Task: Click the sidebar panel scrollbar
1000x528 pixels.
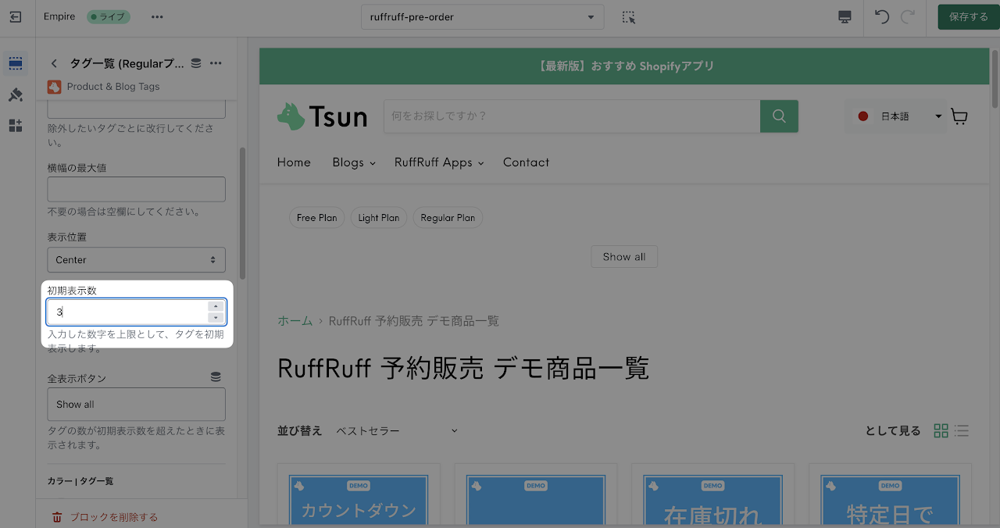Action: pyautogui.click(x=242, y=212)
